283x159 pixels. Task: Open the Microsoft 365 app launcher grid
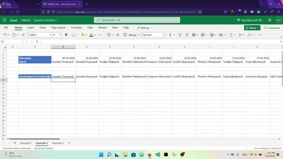point(4,20)
